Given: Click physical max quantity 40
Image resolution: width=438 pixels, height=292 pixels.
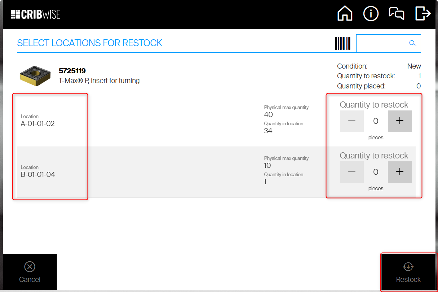Looking at the screenshot, I should click(269, 114).
